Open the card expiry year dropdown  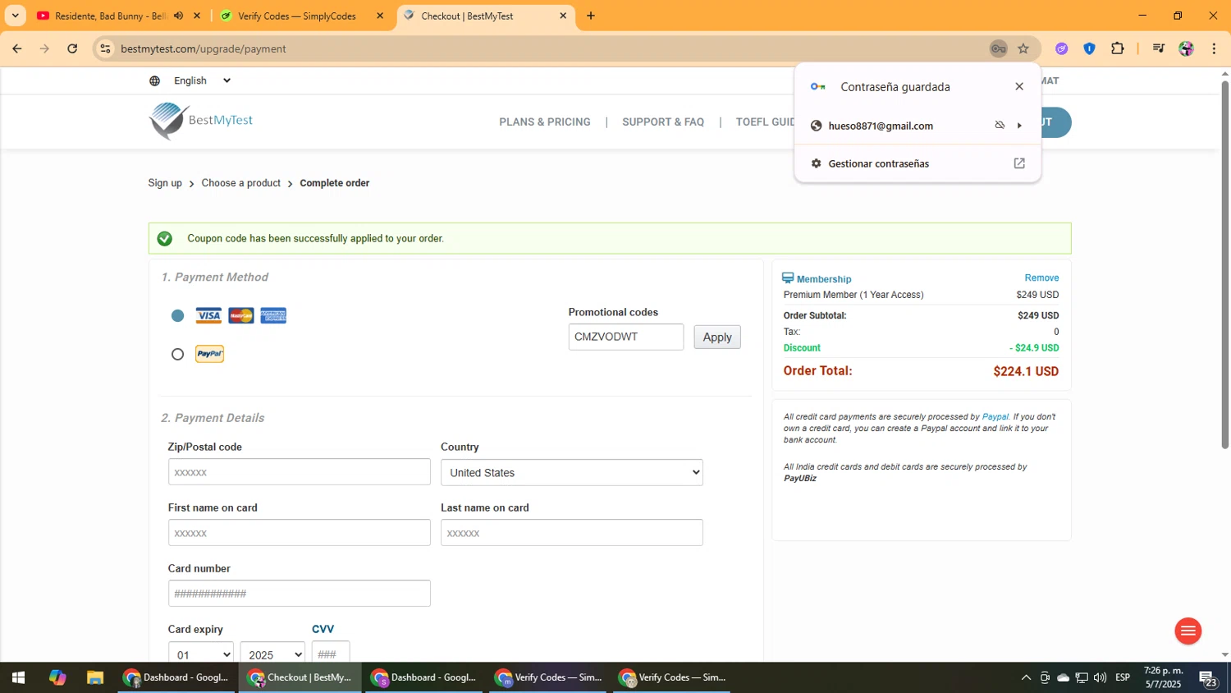[273, 654]
